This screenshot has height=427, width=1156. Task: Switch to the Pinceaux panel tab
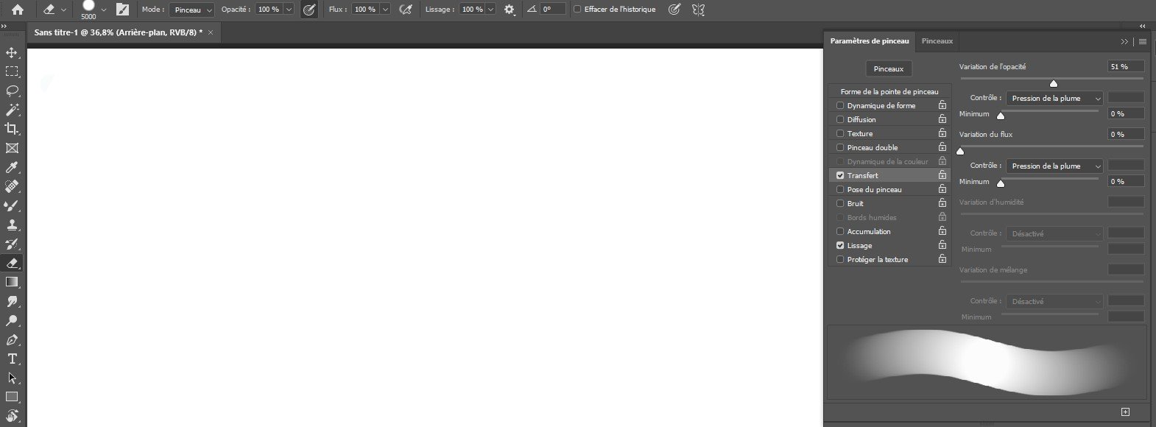[937, 41]
